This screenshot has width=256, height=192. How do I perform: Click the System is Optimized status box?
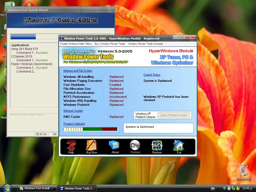158,128
